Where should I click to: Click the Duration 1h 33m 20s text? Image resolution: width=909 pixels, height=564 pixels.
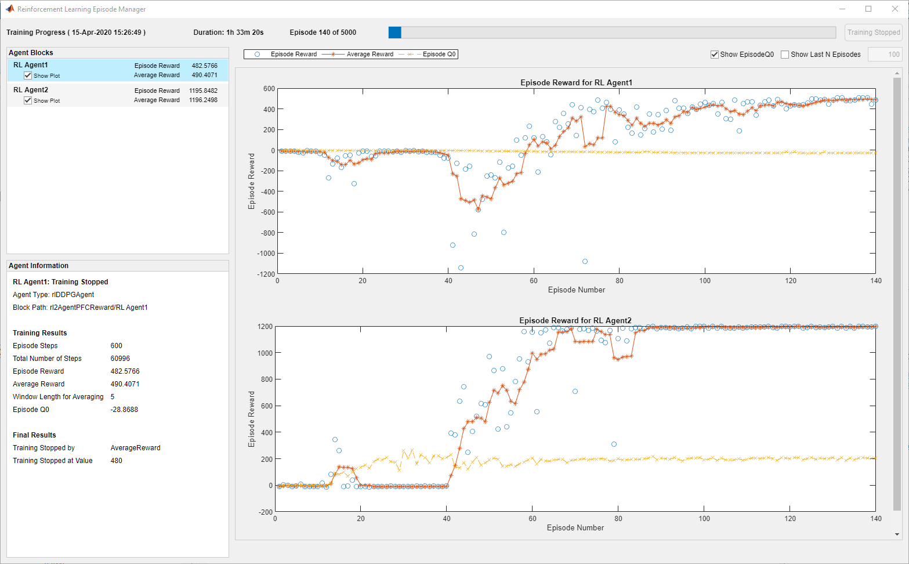229,32
